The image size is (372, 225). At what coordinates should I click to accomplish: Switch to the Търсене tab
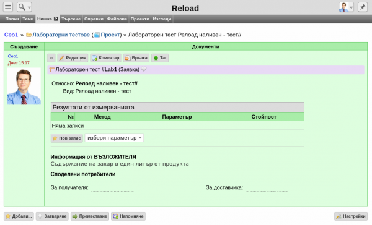[x=71, y=19]
